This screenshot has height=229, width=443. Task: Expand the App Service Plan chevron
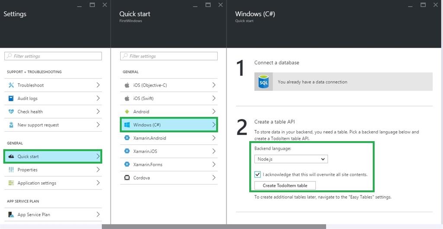[x=98, y=215]
